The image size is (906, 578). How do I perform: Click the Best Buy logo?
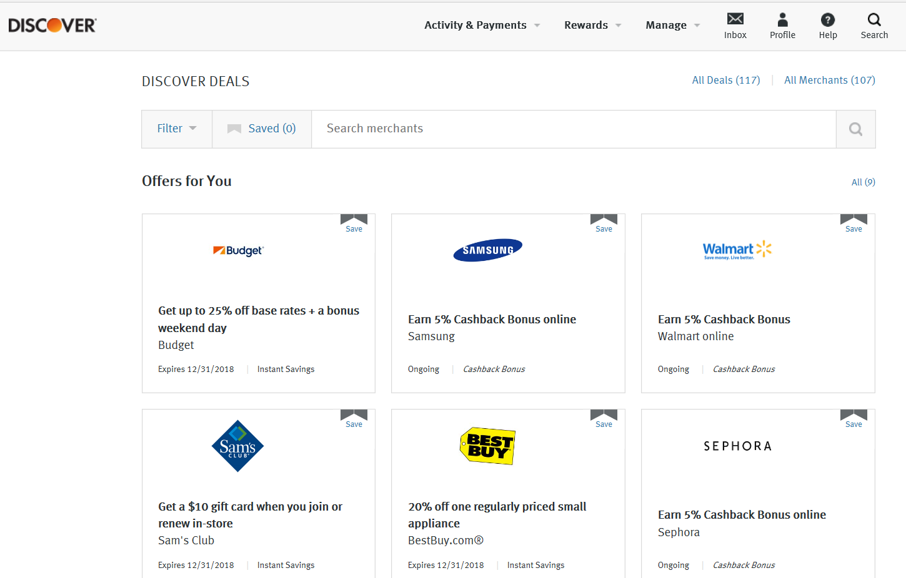(488, 446)
